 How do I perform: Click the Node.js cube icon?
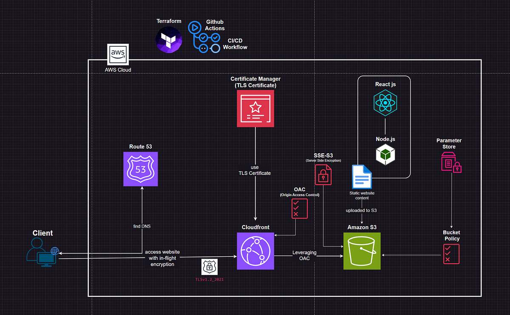pyautogui.click(x=385, y=155)
